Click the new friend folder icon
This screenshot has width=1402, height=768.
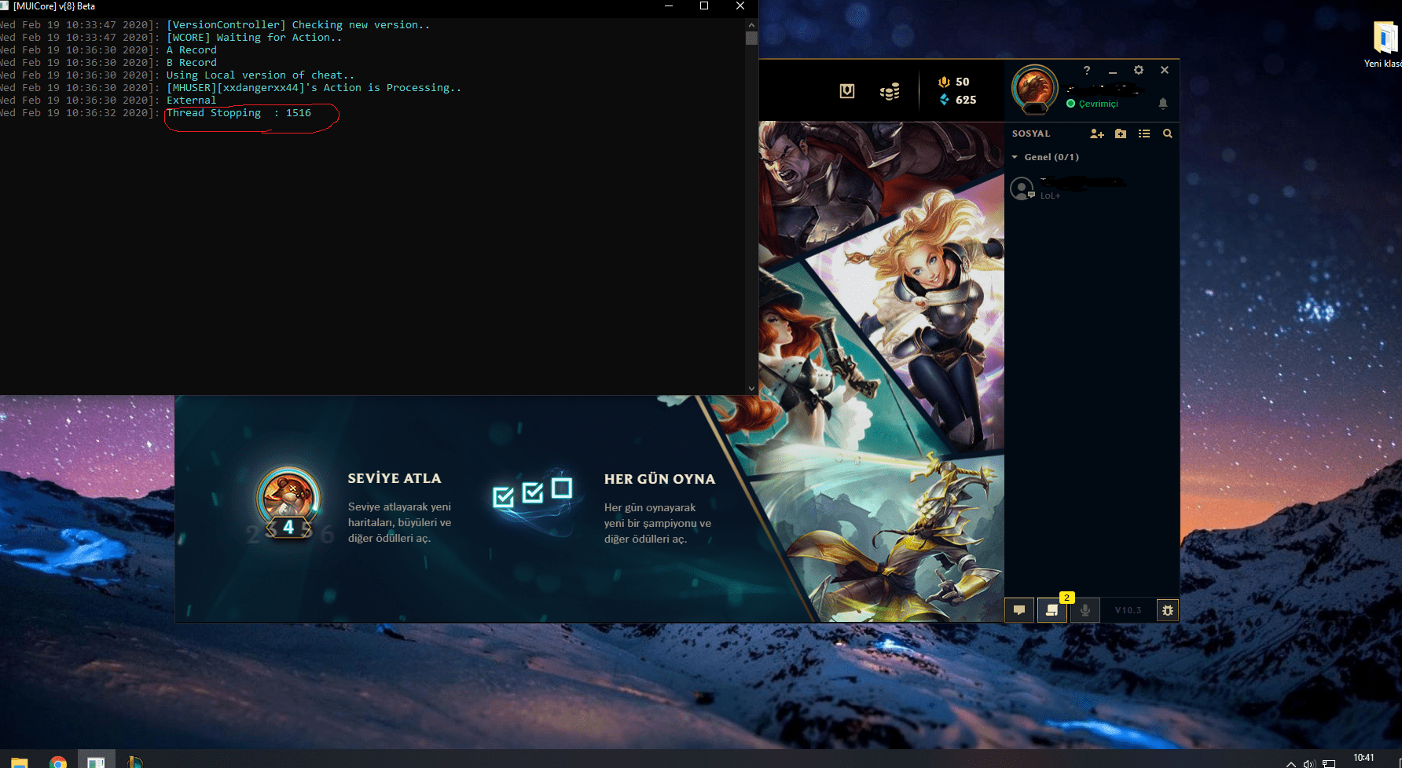(x=1121, y=133)
